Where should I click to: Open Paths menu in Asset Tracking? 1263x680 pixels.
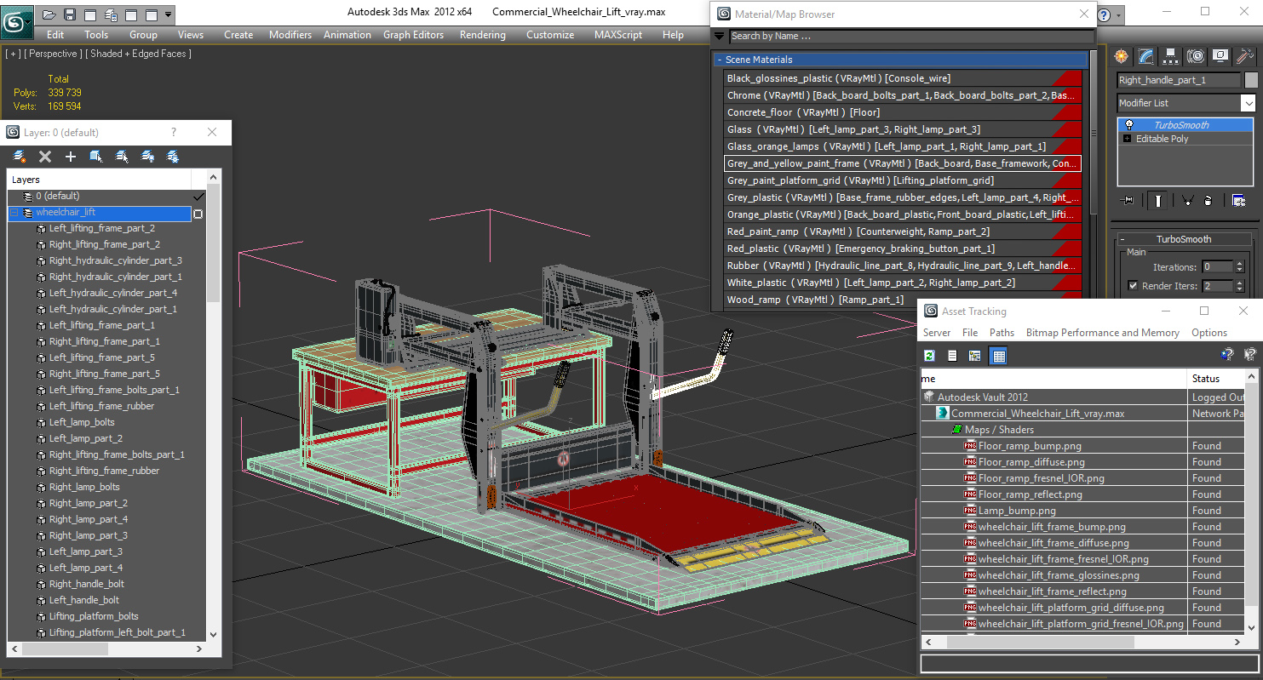[x=1002, y=333]
